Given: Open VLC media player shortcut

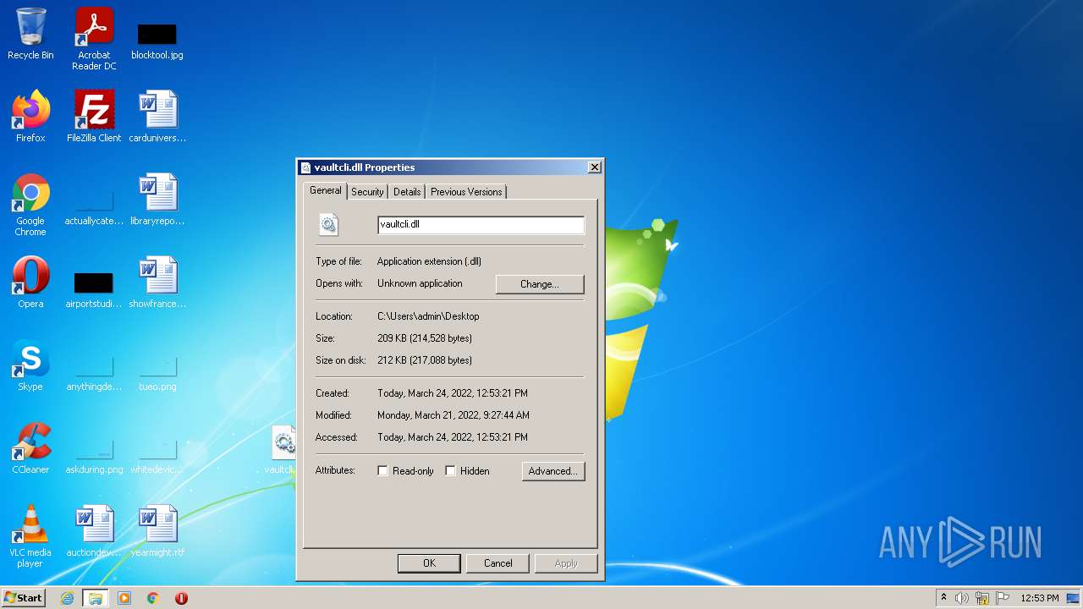Looking at the screenshot, I should pos(30,536).
